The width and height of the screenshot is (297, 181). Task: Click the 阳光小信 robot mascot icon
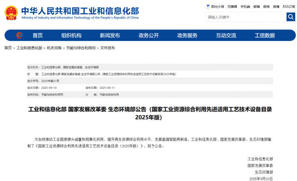point(208,6)
